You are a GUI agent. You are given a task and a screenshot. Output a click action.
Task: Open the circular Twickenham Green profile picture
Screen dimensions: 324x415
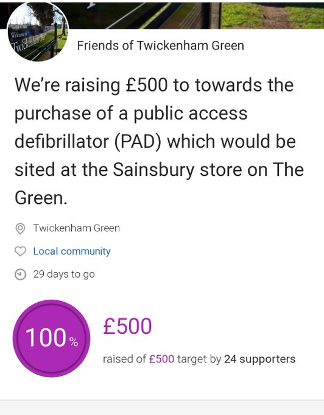pyautogui.click(x=38, y=32)
